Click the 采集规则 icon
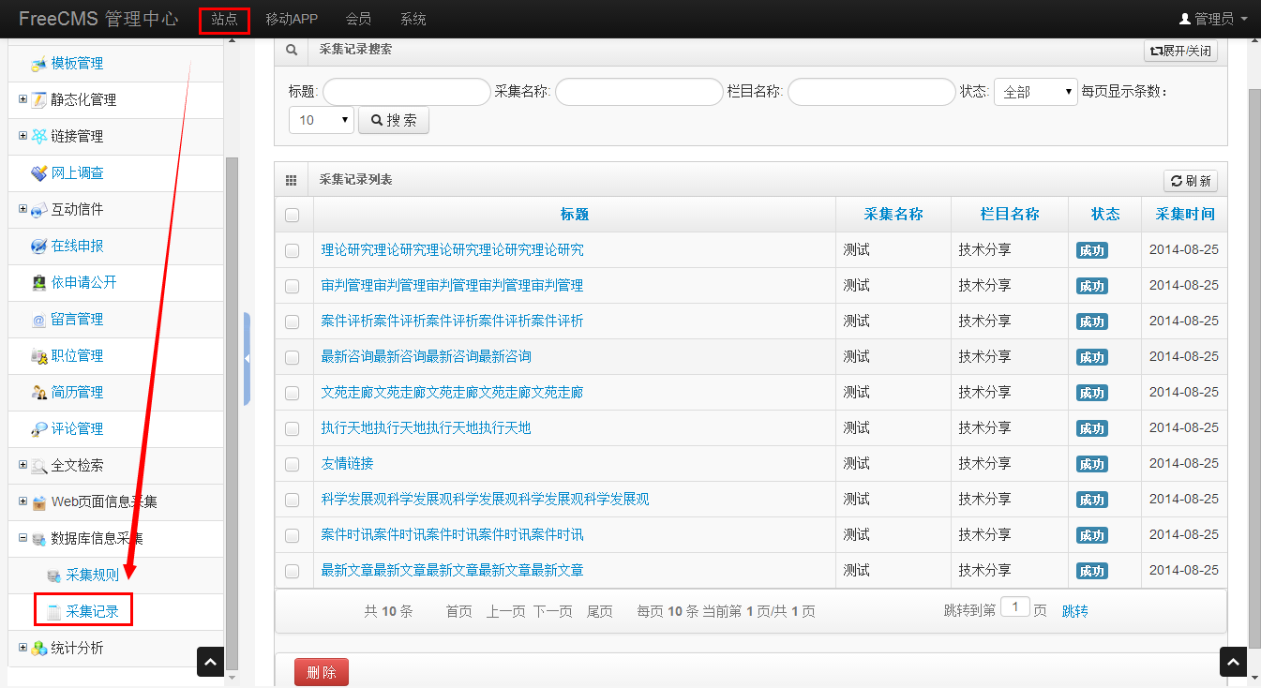Viewport: 1261px width, 688px height. coord(54,576)
